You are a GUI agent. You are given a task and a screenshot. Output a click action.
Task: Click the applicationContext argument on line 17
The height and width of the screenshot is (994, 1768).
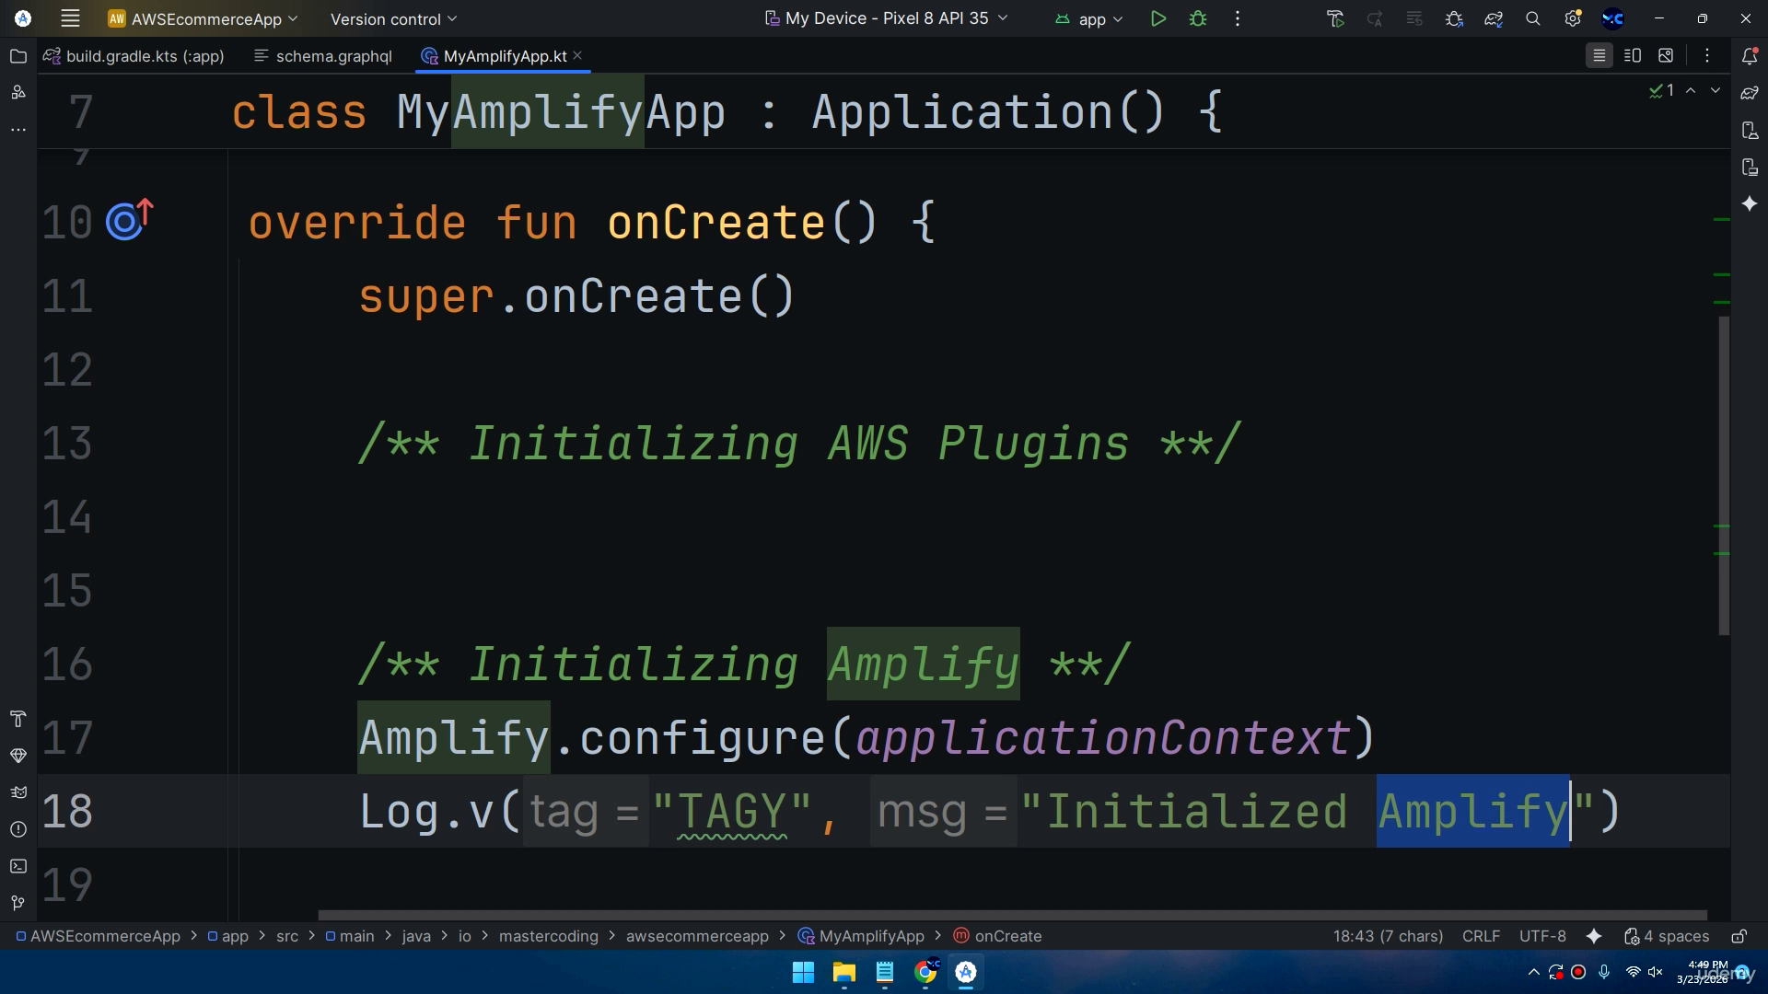click(1103, 738)
